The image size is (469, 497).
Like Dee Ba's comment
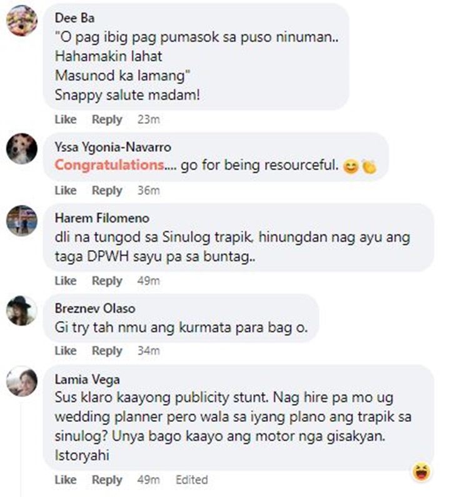(x=66, y=119)
